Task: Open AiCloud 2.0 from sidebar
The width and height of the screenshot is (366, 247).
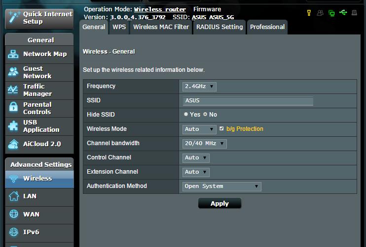Action: (39, 144)
